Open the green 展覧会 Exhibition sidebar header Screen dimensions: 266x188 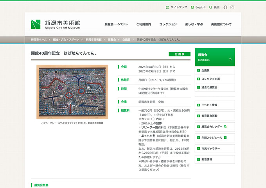(215, 57)
